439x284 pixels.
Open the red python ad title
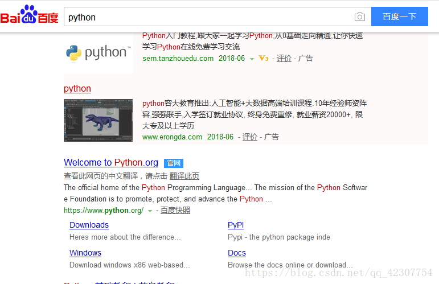click(x=77, y=88)
